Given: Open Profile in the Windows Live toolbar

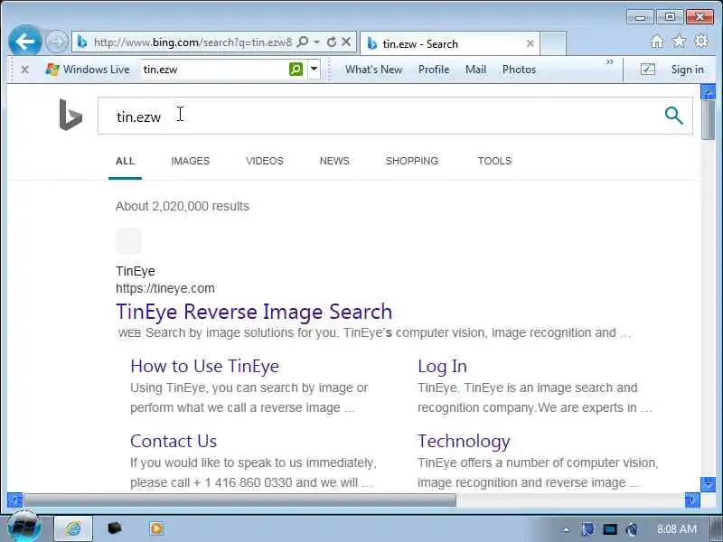Looking at the screenshot, I should pos(434,70).
